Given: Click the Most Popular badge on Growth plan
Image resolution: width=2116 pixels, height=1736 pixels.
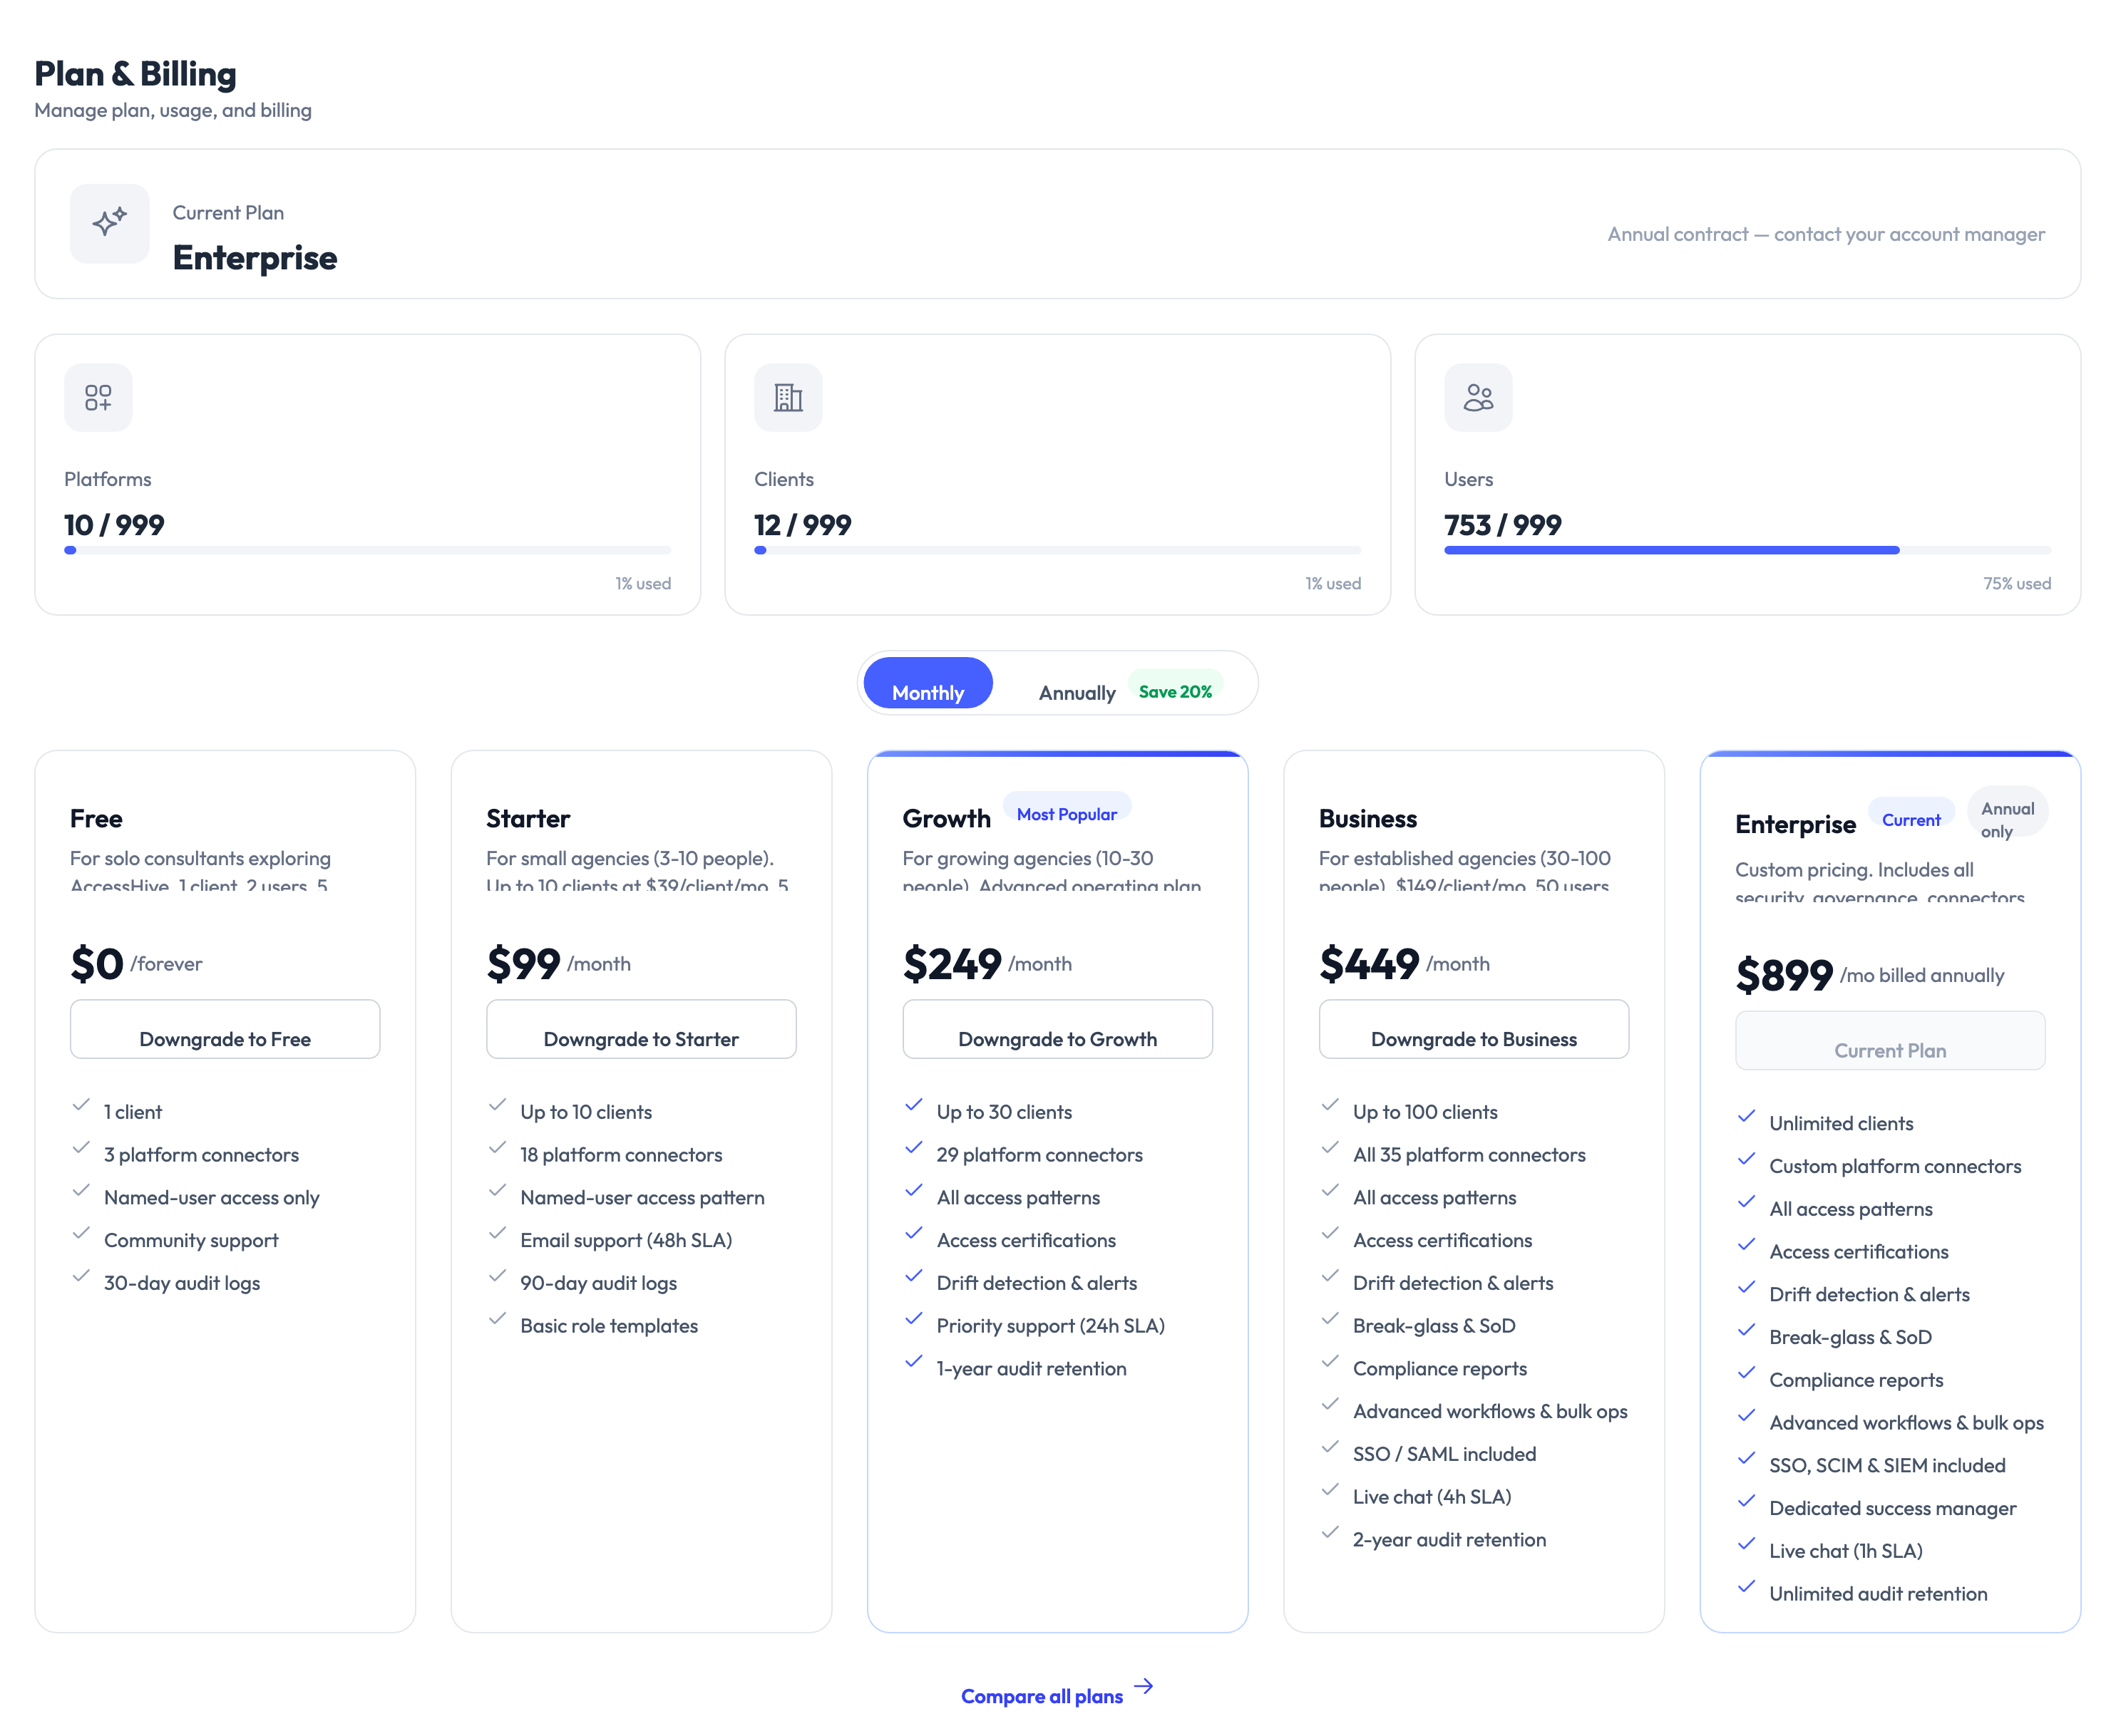Looking at the screenshot, I should pyautogui.click(x=1067, y=812).
